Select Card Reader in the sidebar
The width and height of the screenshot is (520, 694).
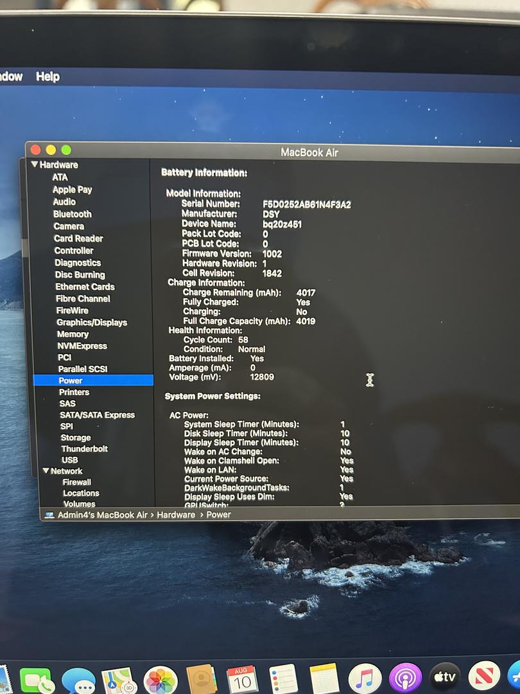[78, 238]
